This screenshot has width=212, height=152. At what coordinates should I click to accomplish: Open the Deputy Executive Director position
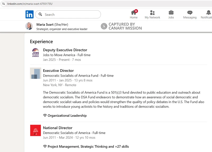click(x=65, y=50)
